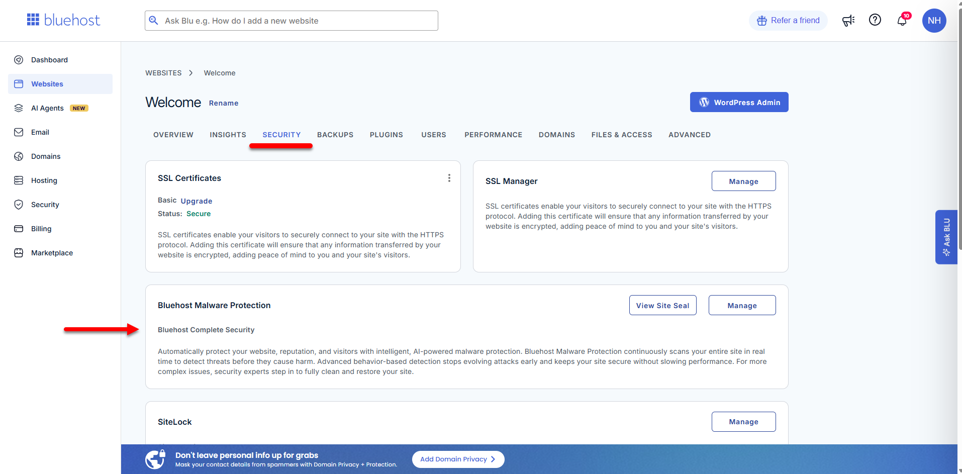Open the ADVANCED tab

690,135
